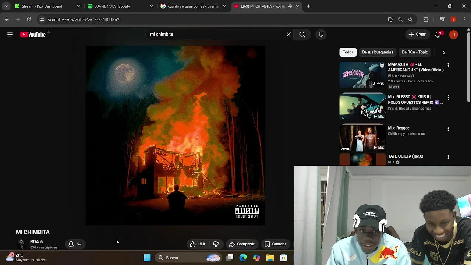
Task: Close the Google search tab
Action: pos(224,6)
